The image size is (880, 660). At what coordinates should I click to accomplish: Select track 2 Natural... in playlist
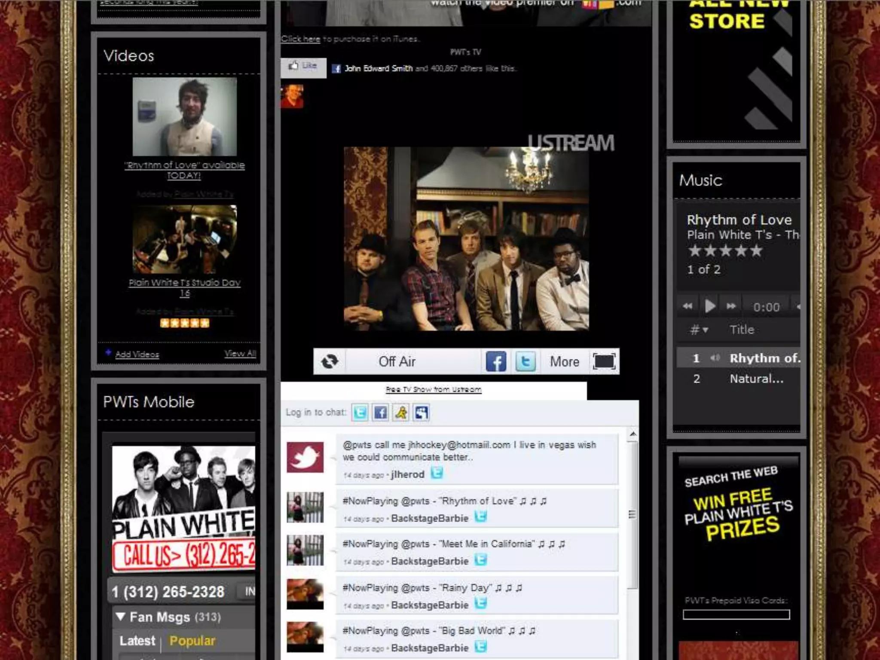click(738, 379)
